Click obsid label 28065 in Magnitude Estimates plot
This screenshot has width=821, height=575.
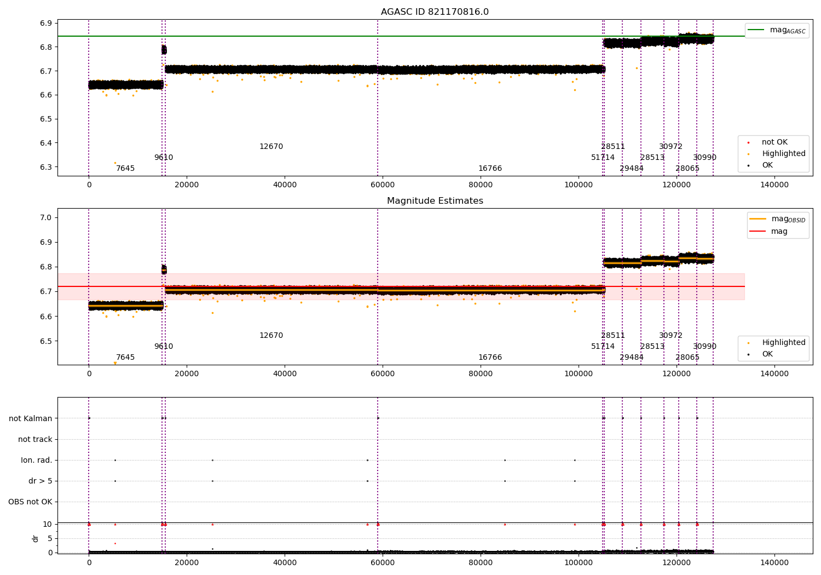point(687,358)
